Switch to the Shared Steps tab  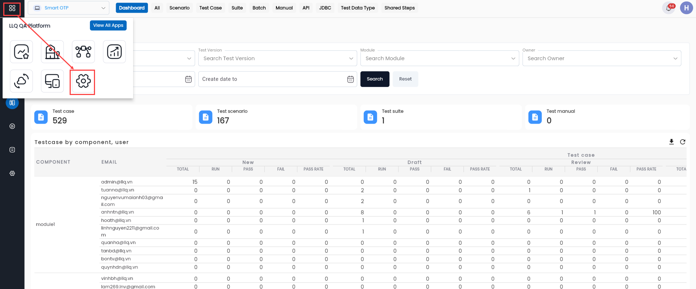pos(399,8)
